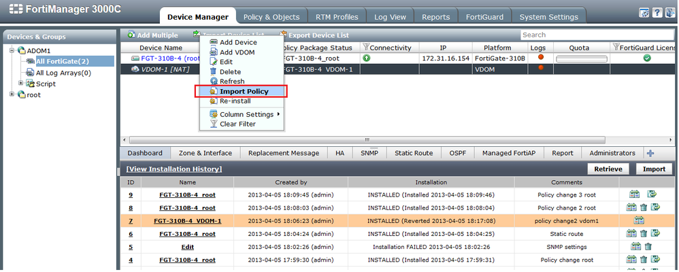Image resolution: width=679 pixels, height=272 pixels.
Task: Click the Import button
Action: (654, 169)
